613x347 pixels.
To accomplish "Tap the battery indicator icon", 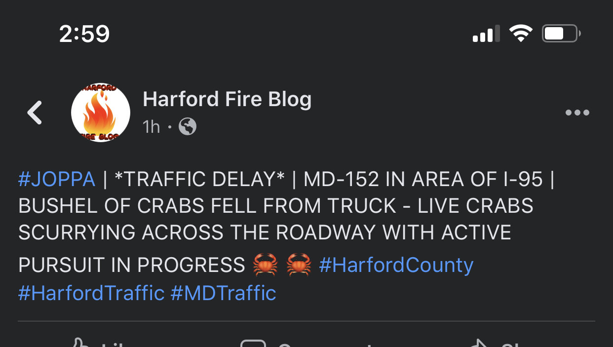I will pos(561,34).
